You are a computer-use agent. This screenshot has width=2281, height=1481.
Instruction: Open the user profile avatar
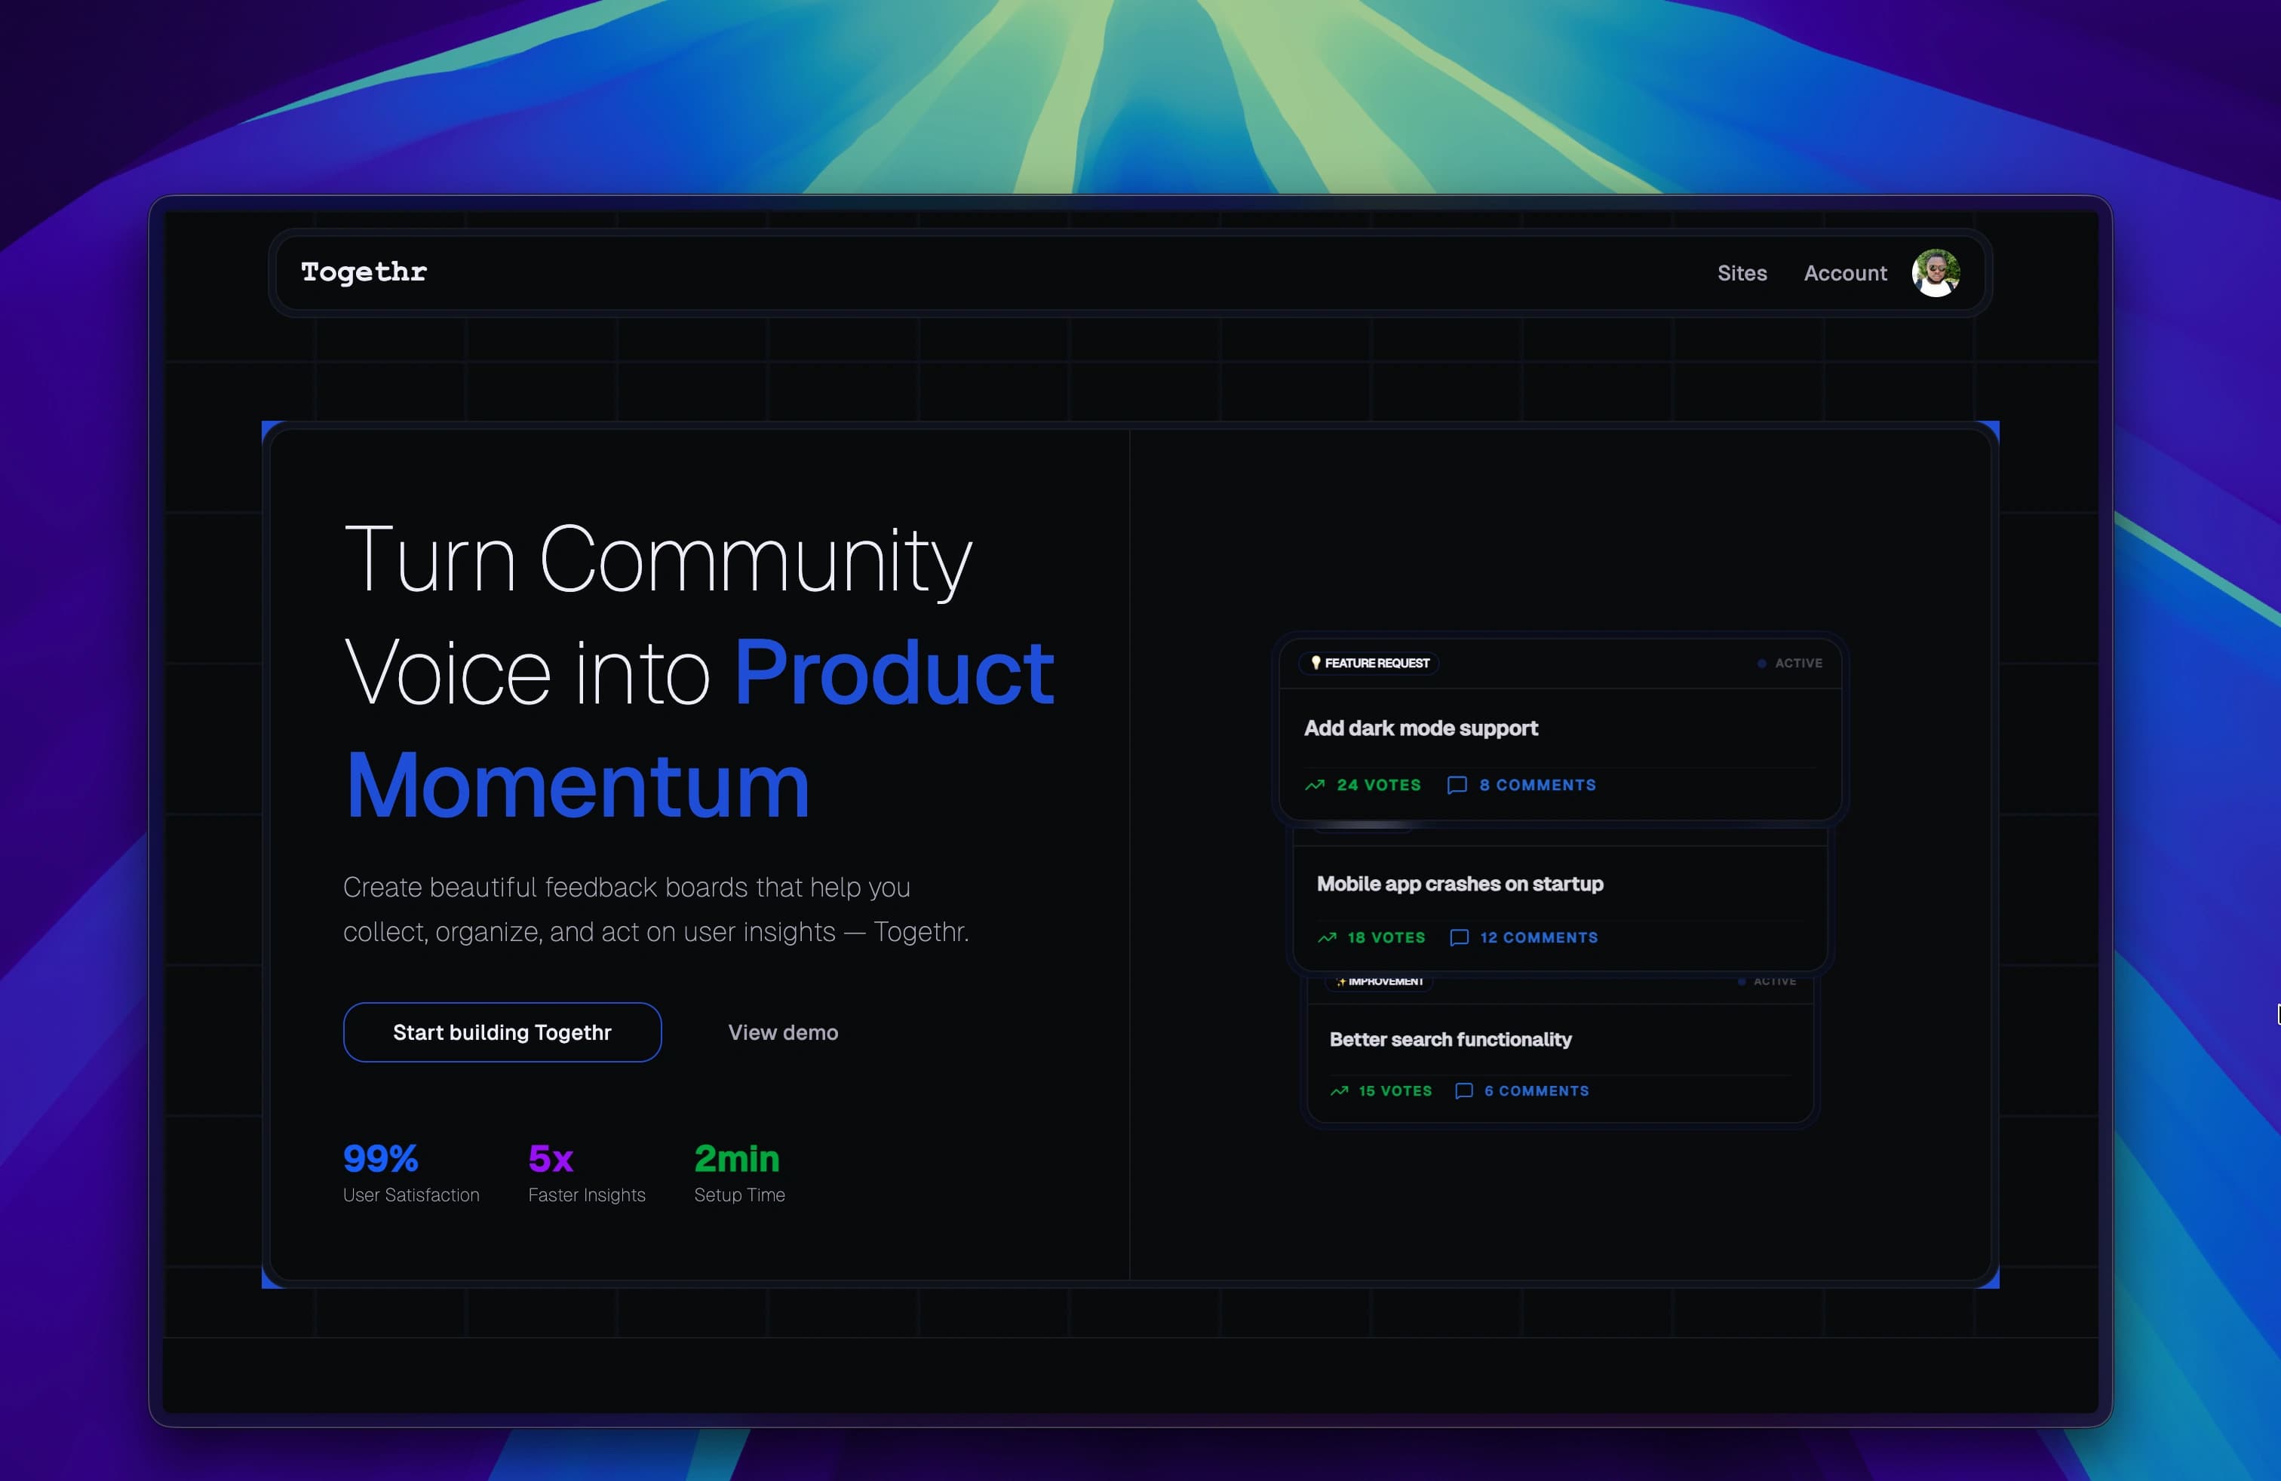tap(1935, 273)
